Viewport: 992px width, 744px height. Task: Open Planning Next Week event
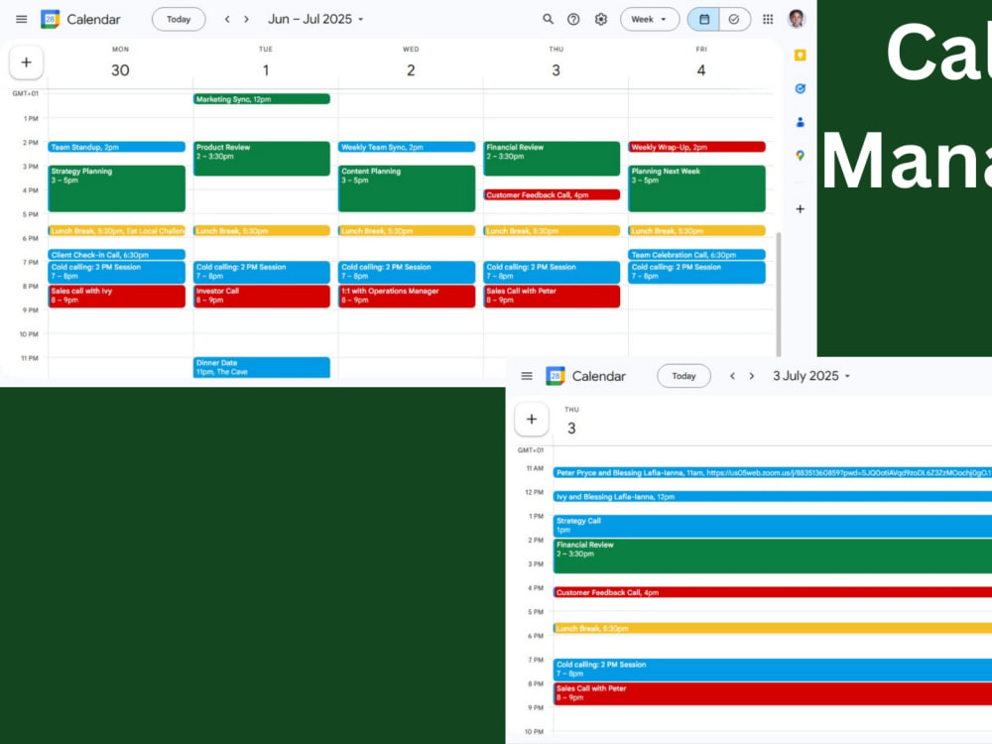click(696, 188)
